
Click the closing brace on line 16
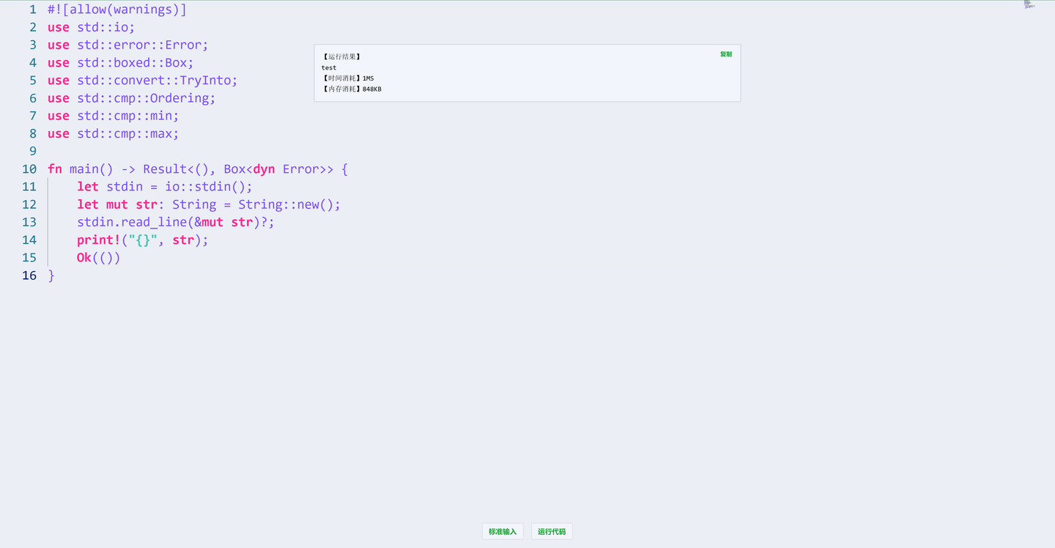tap(51, 275)
